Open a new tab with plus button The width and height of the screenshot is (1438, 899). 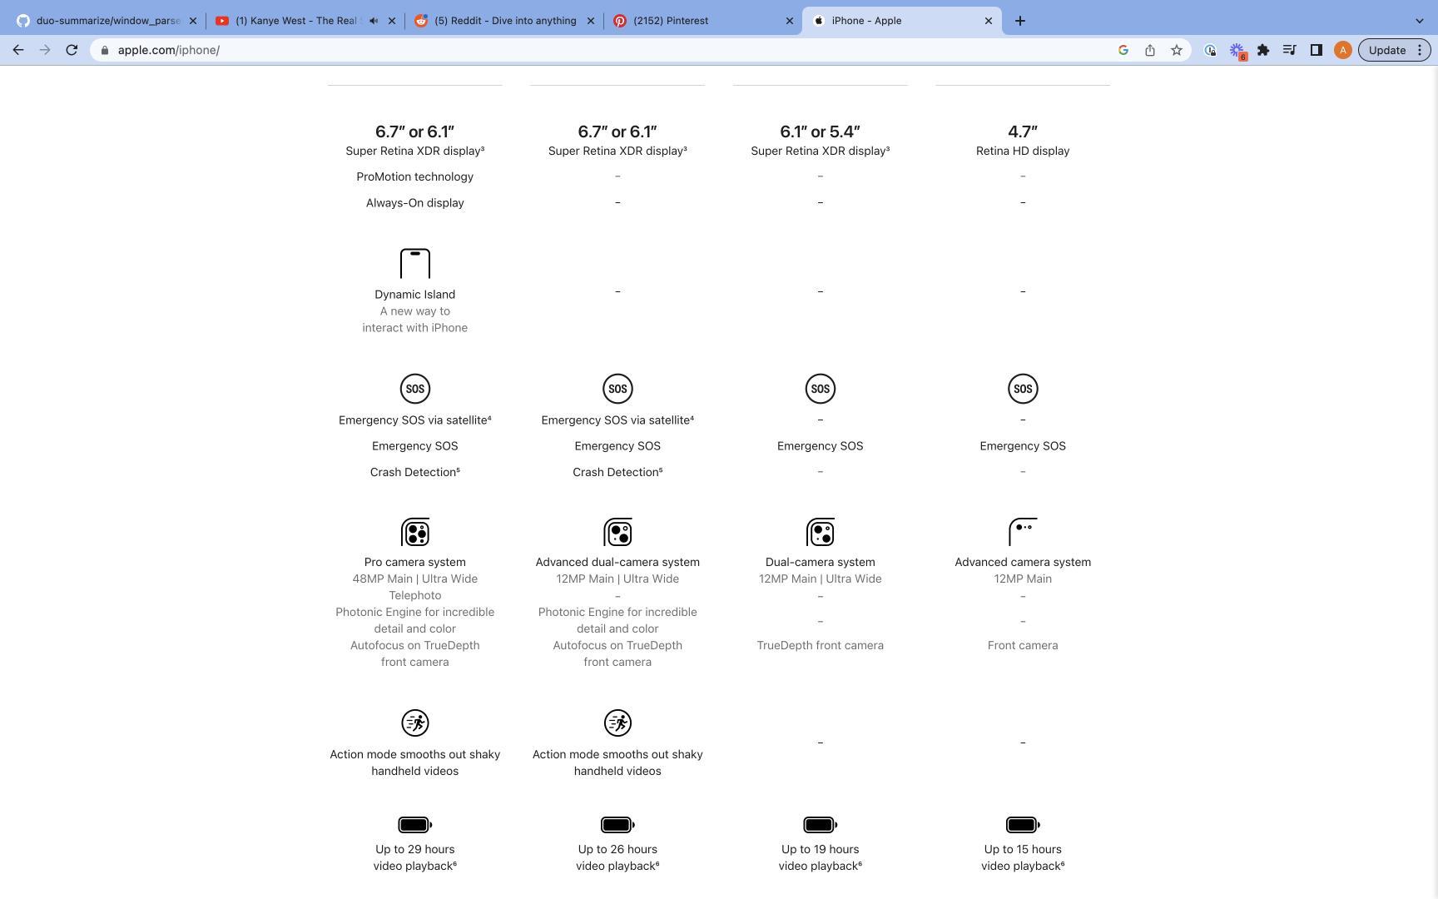tap(1019, 21)
